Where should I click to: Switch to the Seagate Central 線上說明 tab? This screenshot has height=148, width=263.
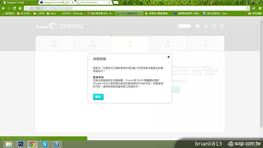click(57, 2)
